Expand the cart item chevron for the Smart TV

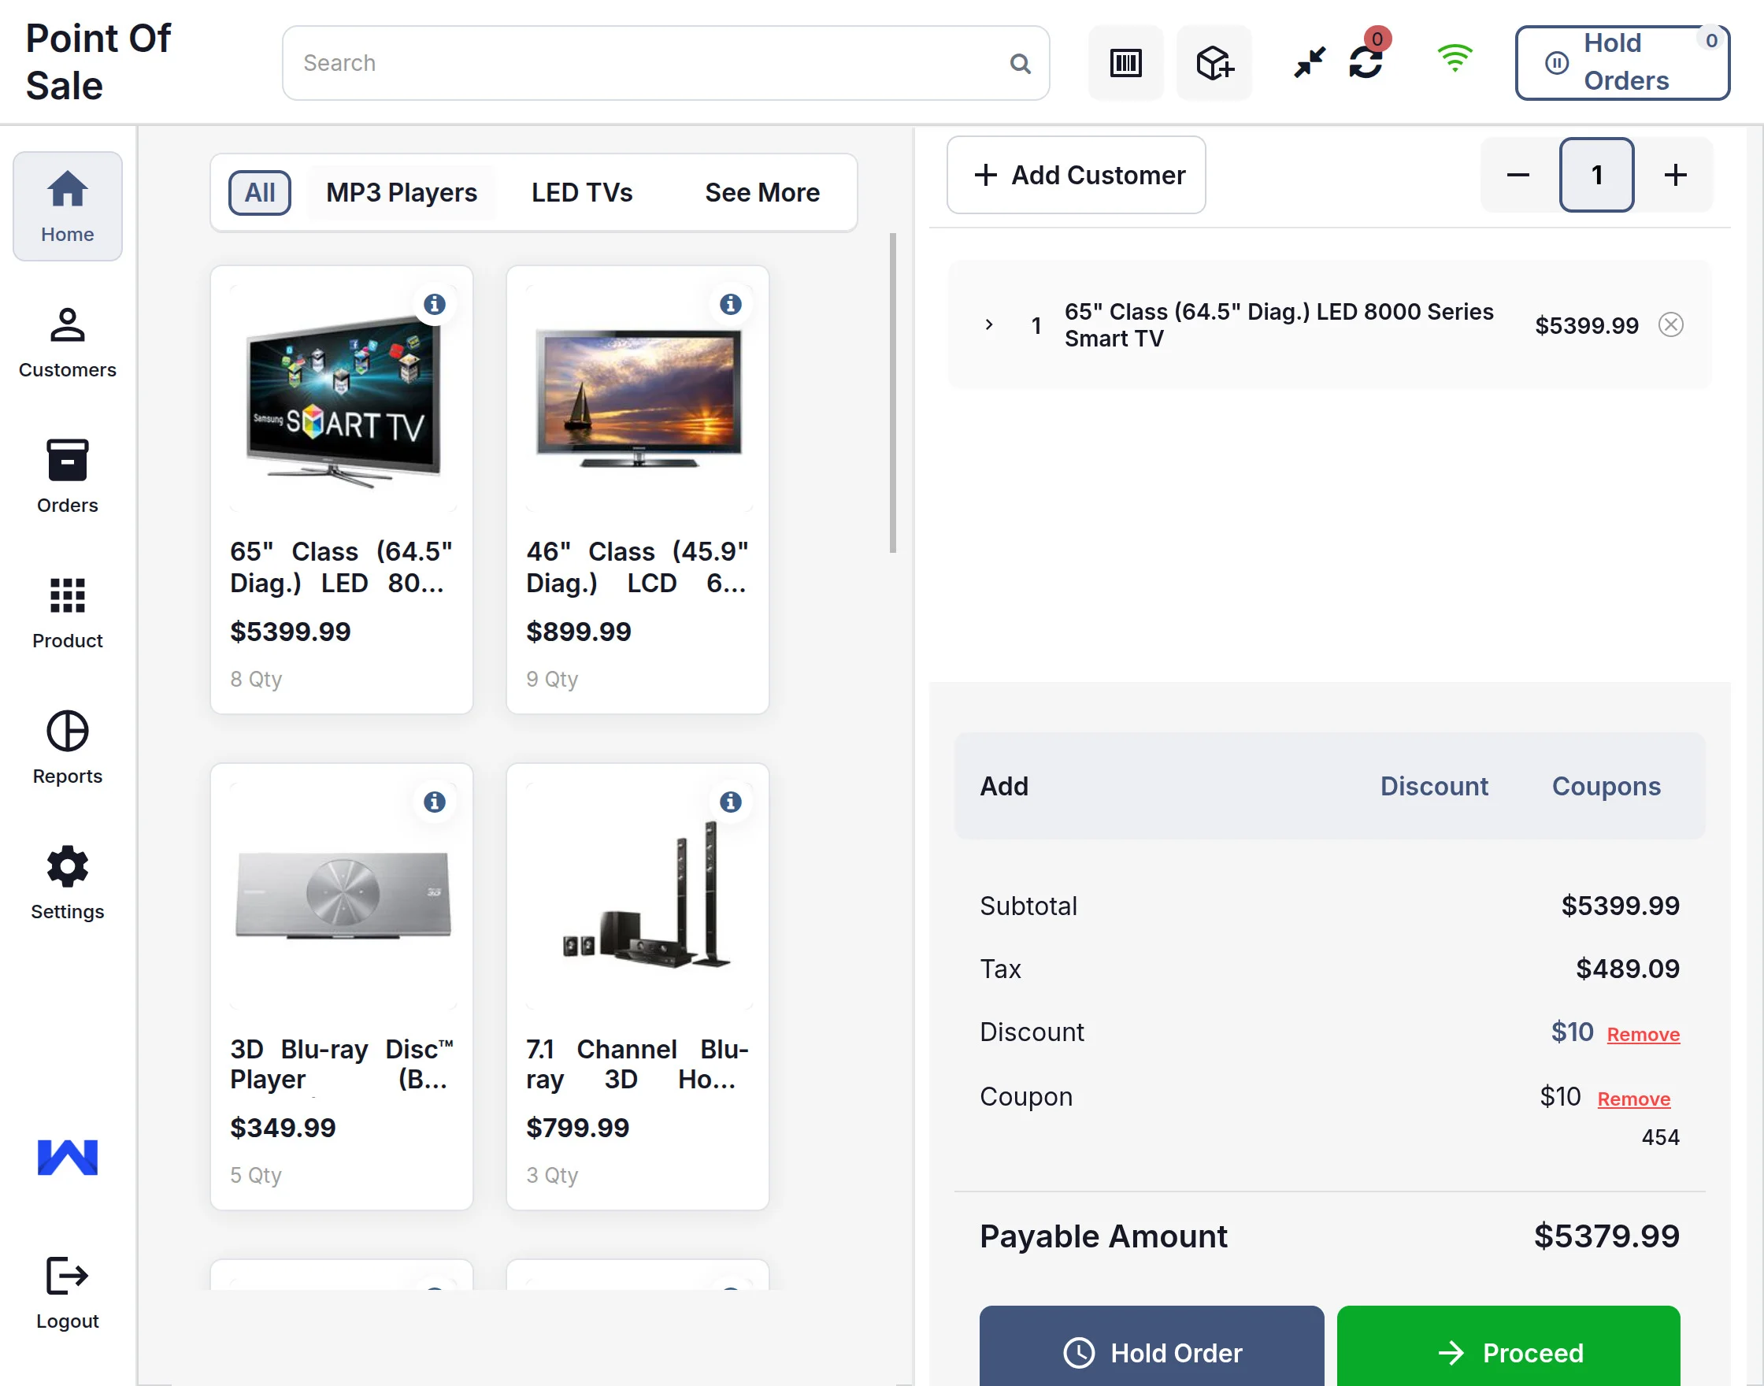tap(988, 324)
